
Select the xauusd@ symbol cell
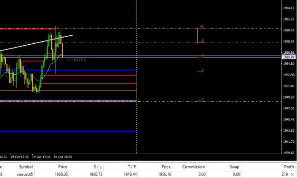click(25, 174)
